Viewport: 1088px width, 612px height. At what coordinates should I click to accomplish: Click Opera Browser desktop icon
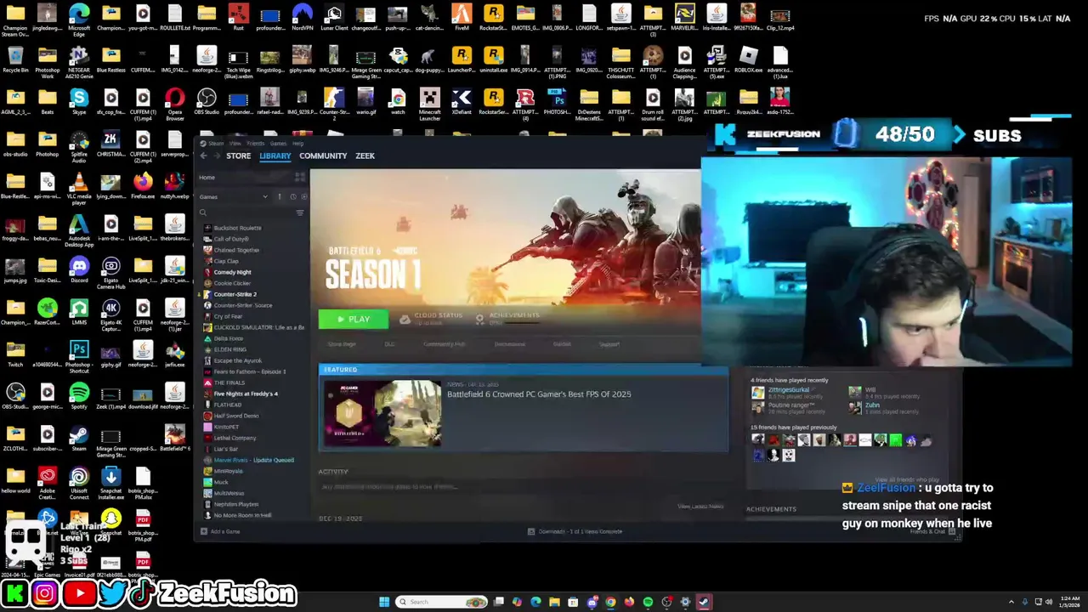pos(175,105)
